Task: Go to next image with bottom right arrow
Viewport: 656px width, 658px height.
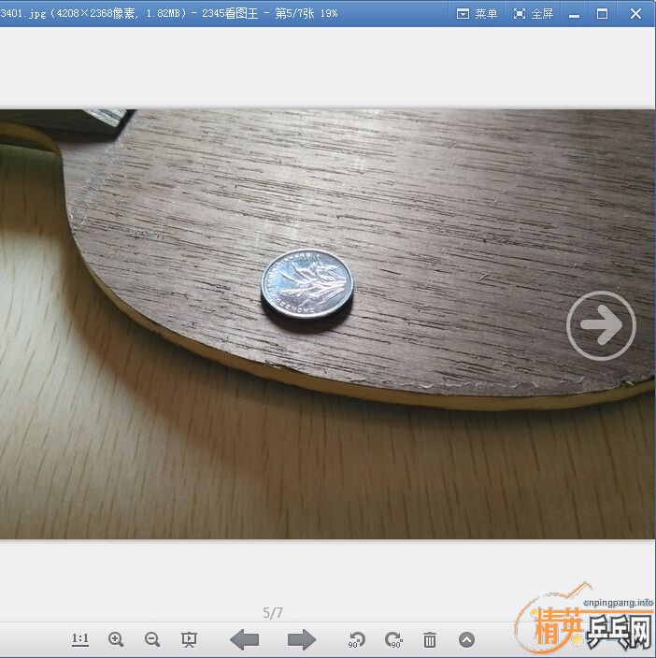Action: (301, 639)
